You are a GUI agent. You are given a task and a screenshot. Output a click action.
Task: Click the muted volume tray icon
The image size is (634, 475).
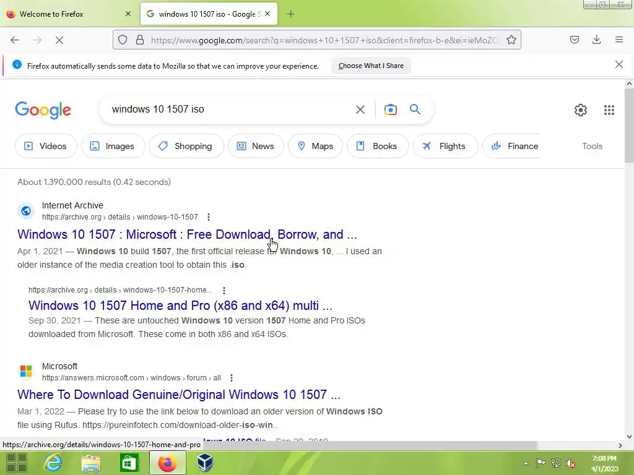[x=570, y=463]
